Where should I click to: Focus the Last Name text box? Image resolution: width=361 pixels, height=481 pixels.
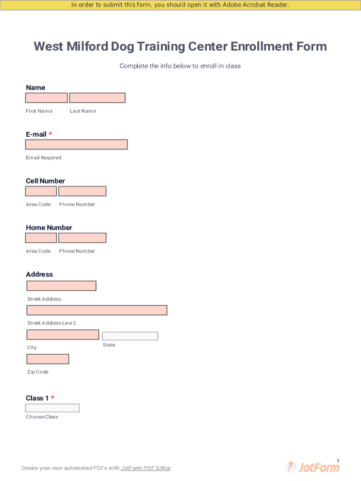pyautogui.click(x=97, y=98)
